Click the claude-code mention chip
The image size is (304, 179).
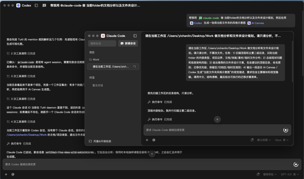point(209,18)
